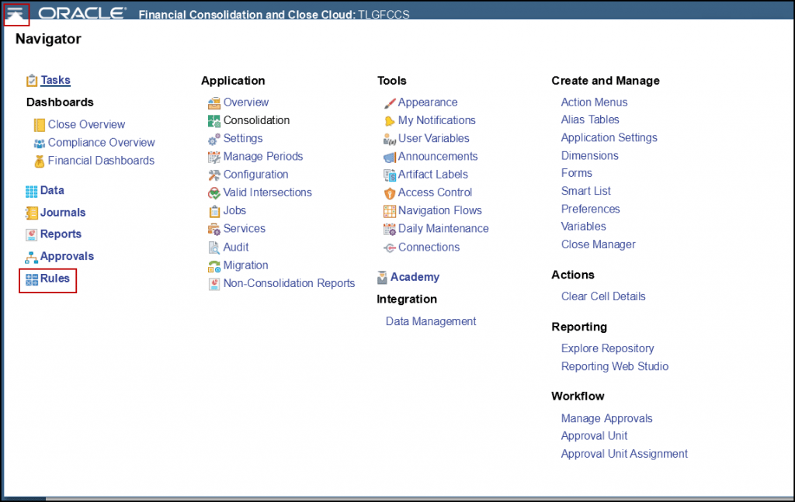Click the Artifact Labels icon
This screenshot has width=795, height=502.
390,175
